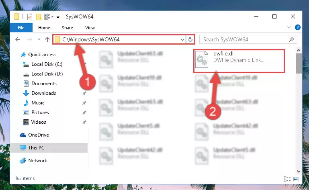Select Network in the navigation pane
Viewport: 309px width, 190px height.
click(37, 160)
